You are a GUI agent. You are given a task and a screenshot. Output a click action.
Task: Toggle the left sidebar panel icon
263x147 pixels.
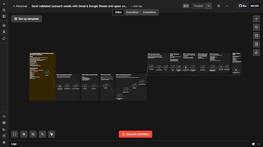(x=4, y=16)
